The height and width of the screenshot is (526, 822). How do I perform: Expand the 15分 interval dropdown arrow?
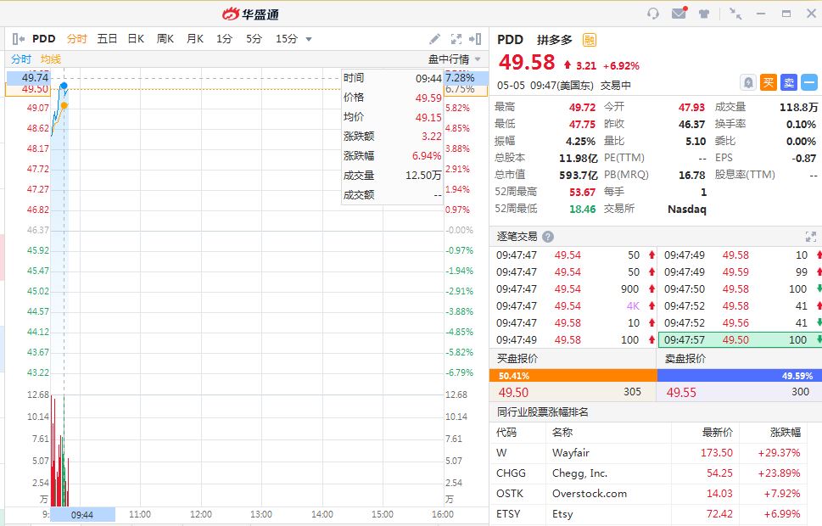pyautogui.click(x=309, y=39)
